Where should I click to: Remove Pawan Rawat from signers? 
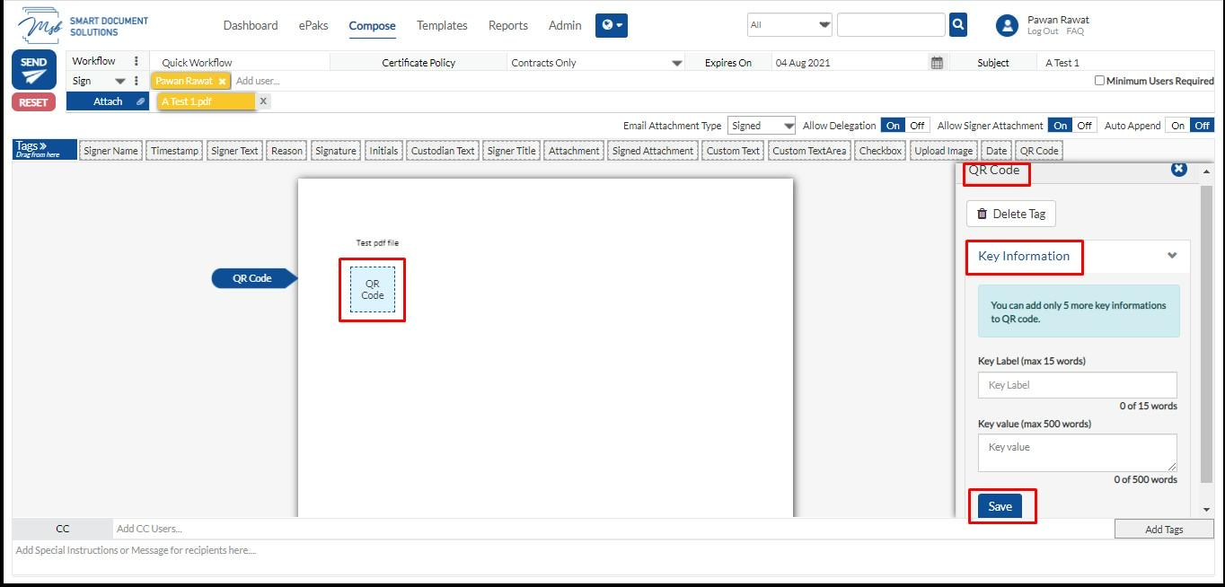223,82
